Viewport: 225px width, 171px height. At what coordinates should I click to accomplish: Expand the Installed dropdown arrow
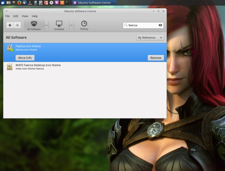(x=71, y=25)
